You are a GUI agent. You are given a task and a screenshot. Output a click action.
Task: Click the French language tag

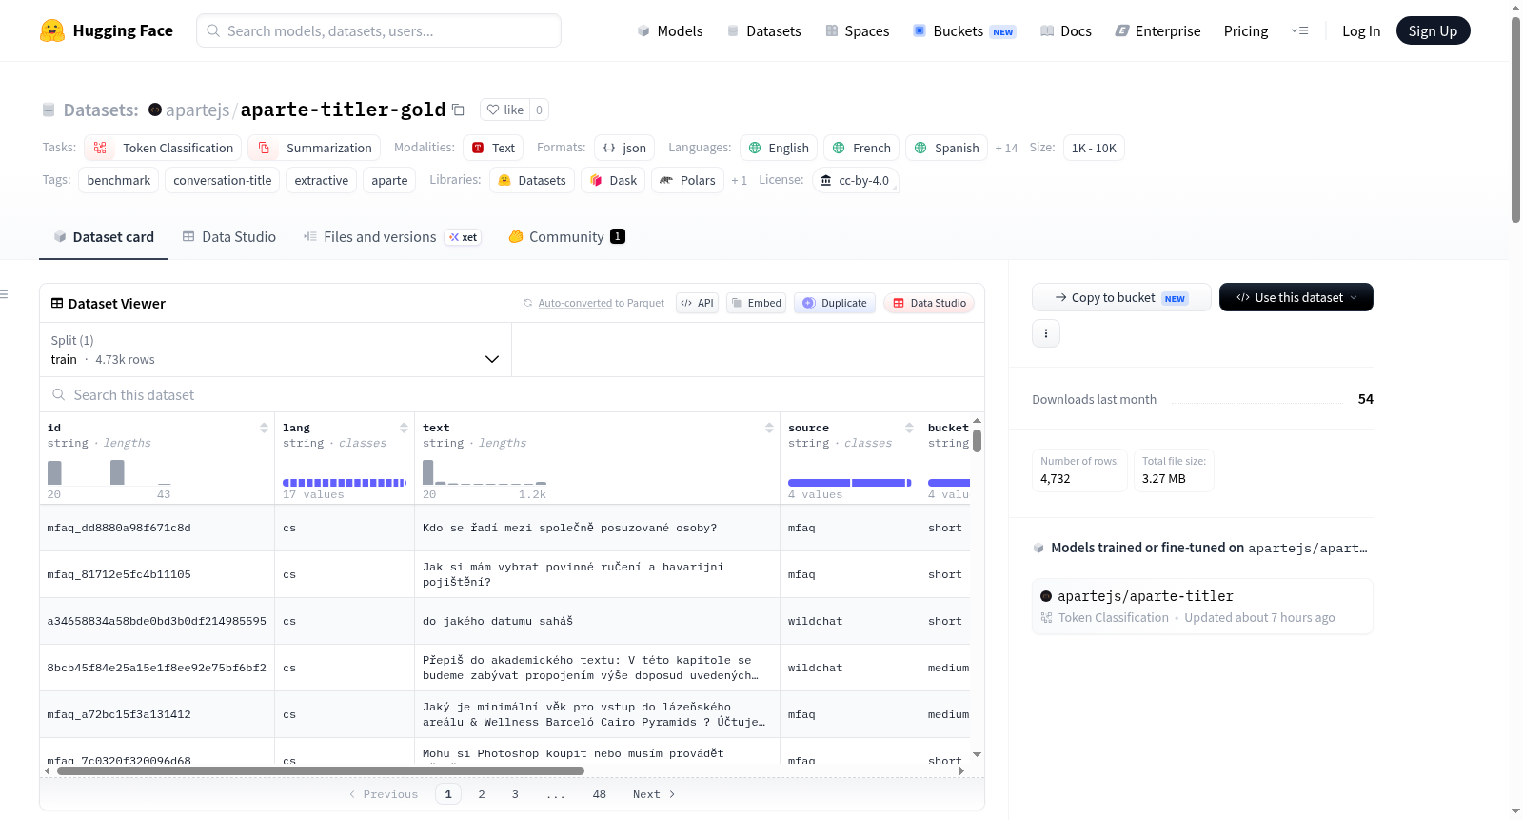coord(860,148)
